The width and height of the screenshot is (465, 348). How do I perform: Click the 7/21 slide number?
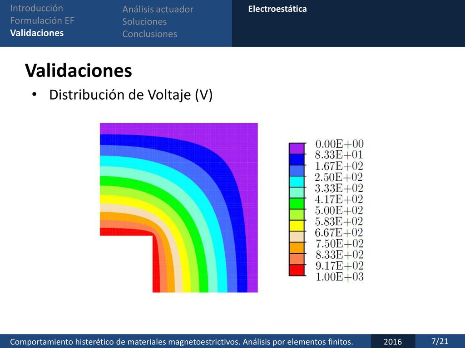440,341
